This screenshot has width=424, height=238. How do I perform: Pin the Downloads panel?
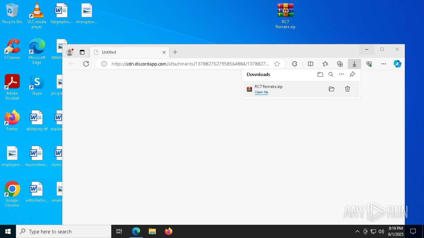[352, 74]
